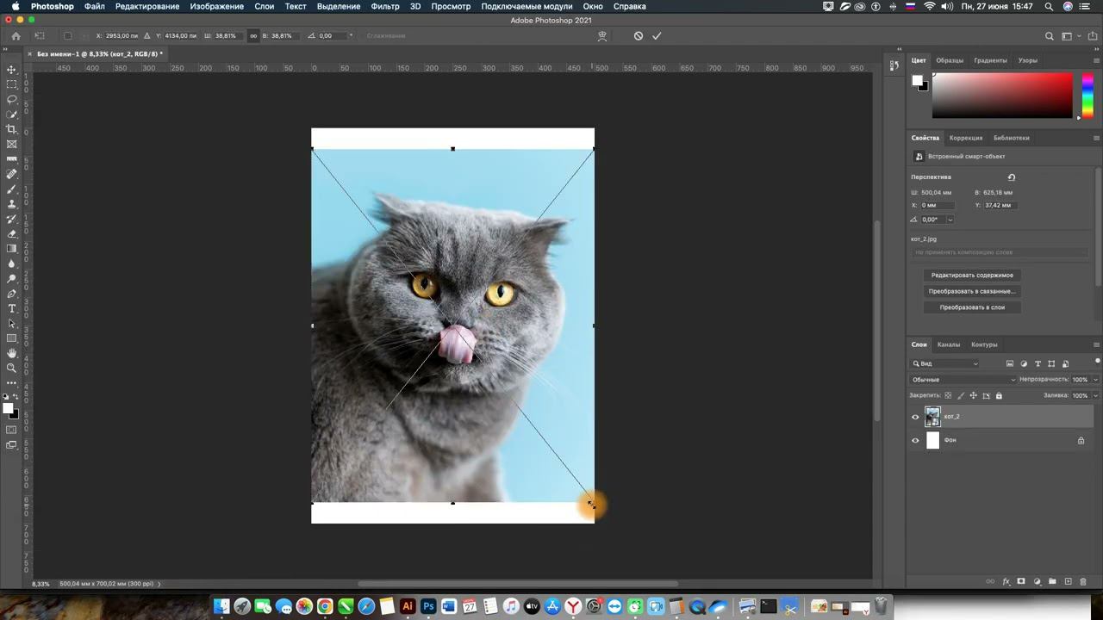Switch to the Коррекция tab
The width and height of the screenshot is (1103, 620).
click(x=966, y=138)
